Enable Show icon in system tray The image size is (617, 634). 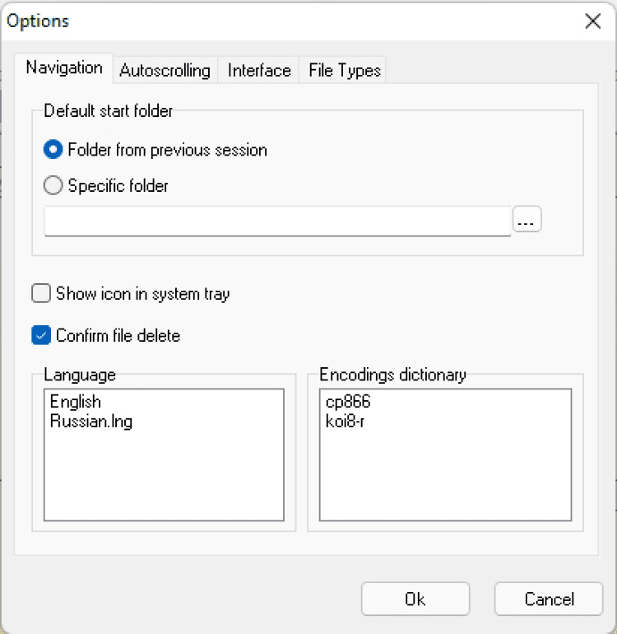[41, 294]
